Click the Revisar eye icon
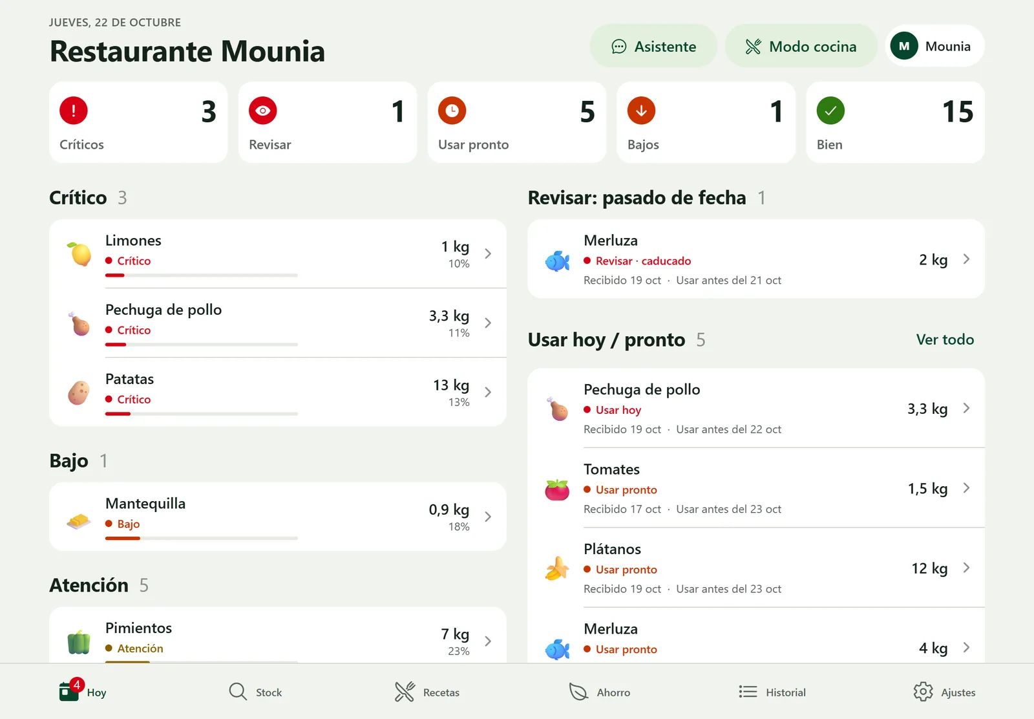Image resolution: width=1034 pixels, height=719 pixels. point(263,111)
